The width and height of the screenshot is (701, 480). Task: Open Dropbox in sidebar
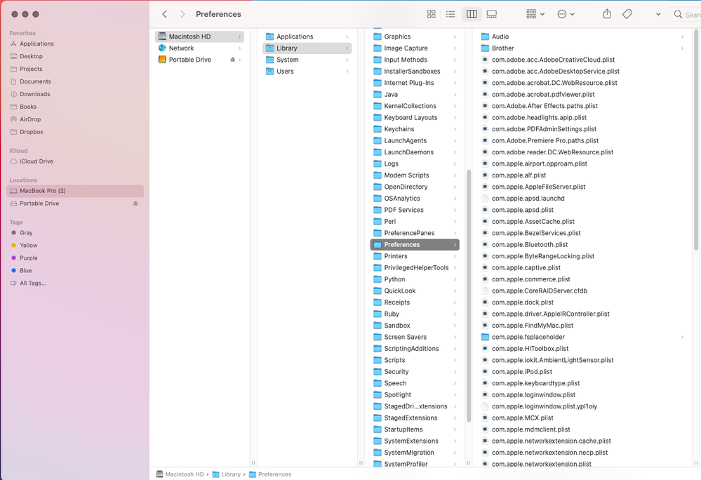(x=32, y=132)
